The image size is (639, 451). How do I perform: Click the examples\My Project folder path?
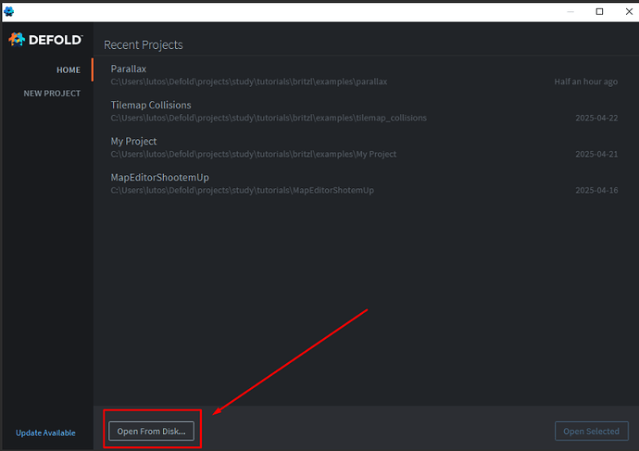coord(254,154)
